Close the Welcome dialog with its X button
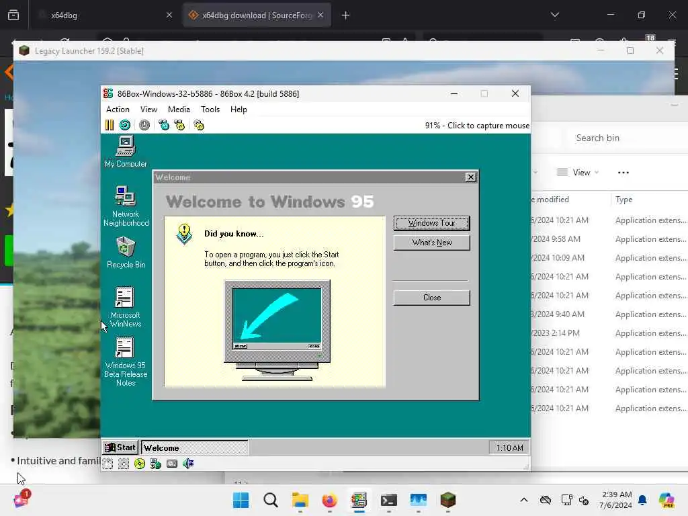688x516 pixels. (471, 177)
